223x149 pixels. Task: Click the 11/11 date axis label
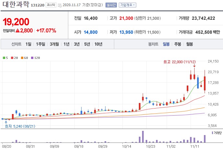(x=195, y=146)
